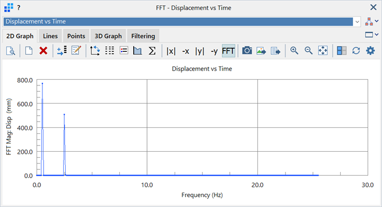The height and width of the screenshot is (207, 382).
Task: Switch to the Filtering tab
Action: (143, 36)
